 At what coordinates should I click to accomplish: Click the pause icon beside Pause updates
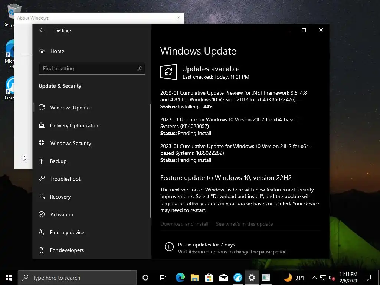pos(169,247)
